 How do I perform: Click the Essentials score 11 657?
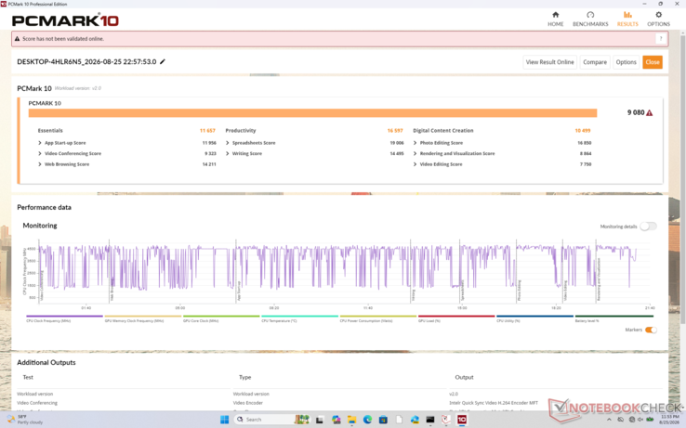tap(207, 131)
